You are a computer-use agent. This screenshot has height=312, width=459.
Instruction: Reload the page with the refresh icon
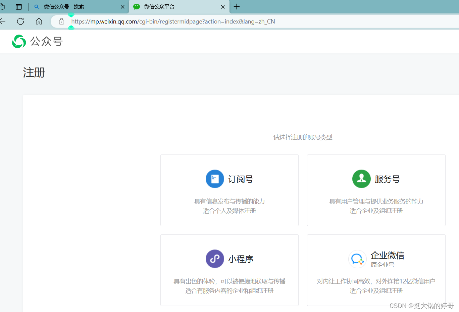pos(20,21)
